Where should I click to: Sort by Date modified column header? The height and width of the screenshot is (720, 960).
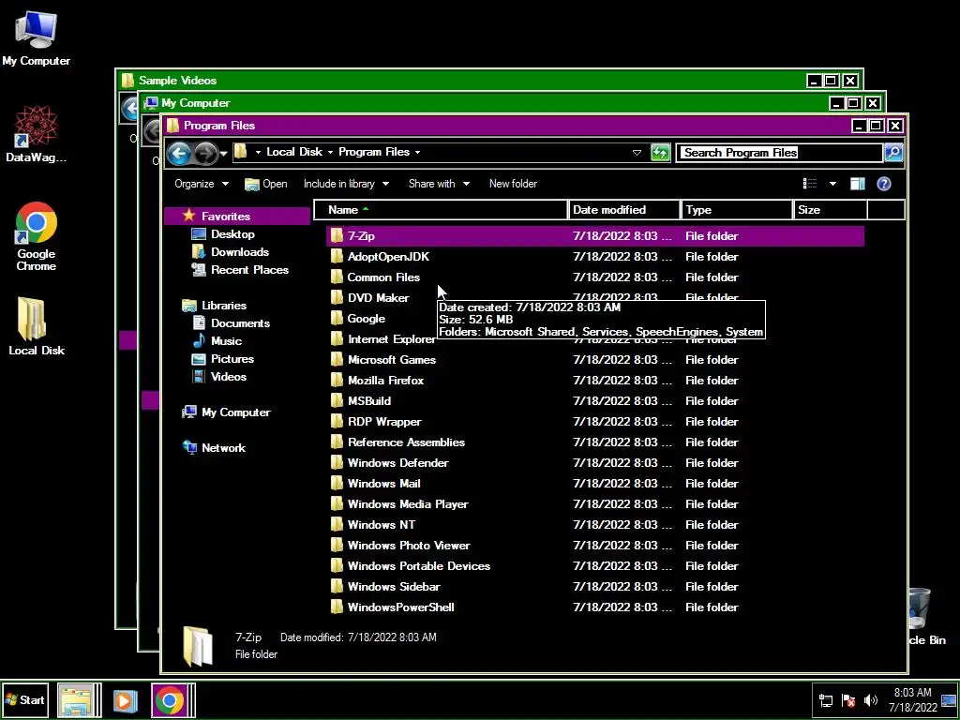624,210
